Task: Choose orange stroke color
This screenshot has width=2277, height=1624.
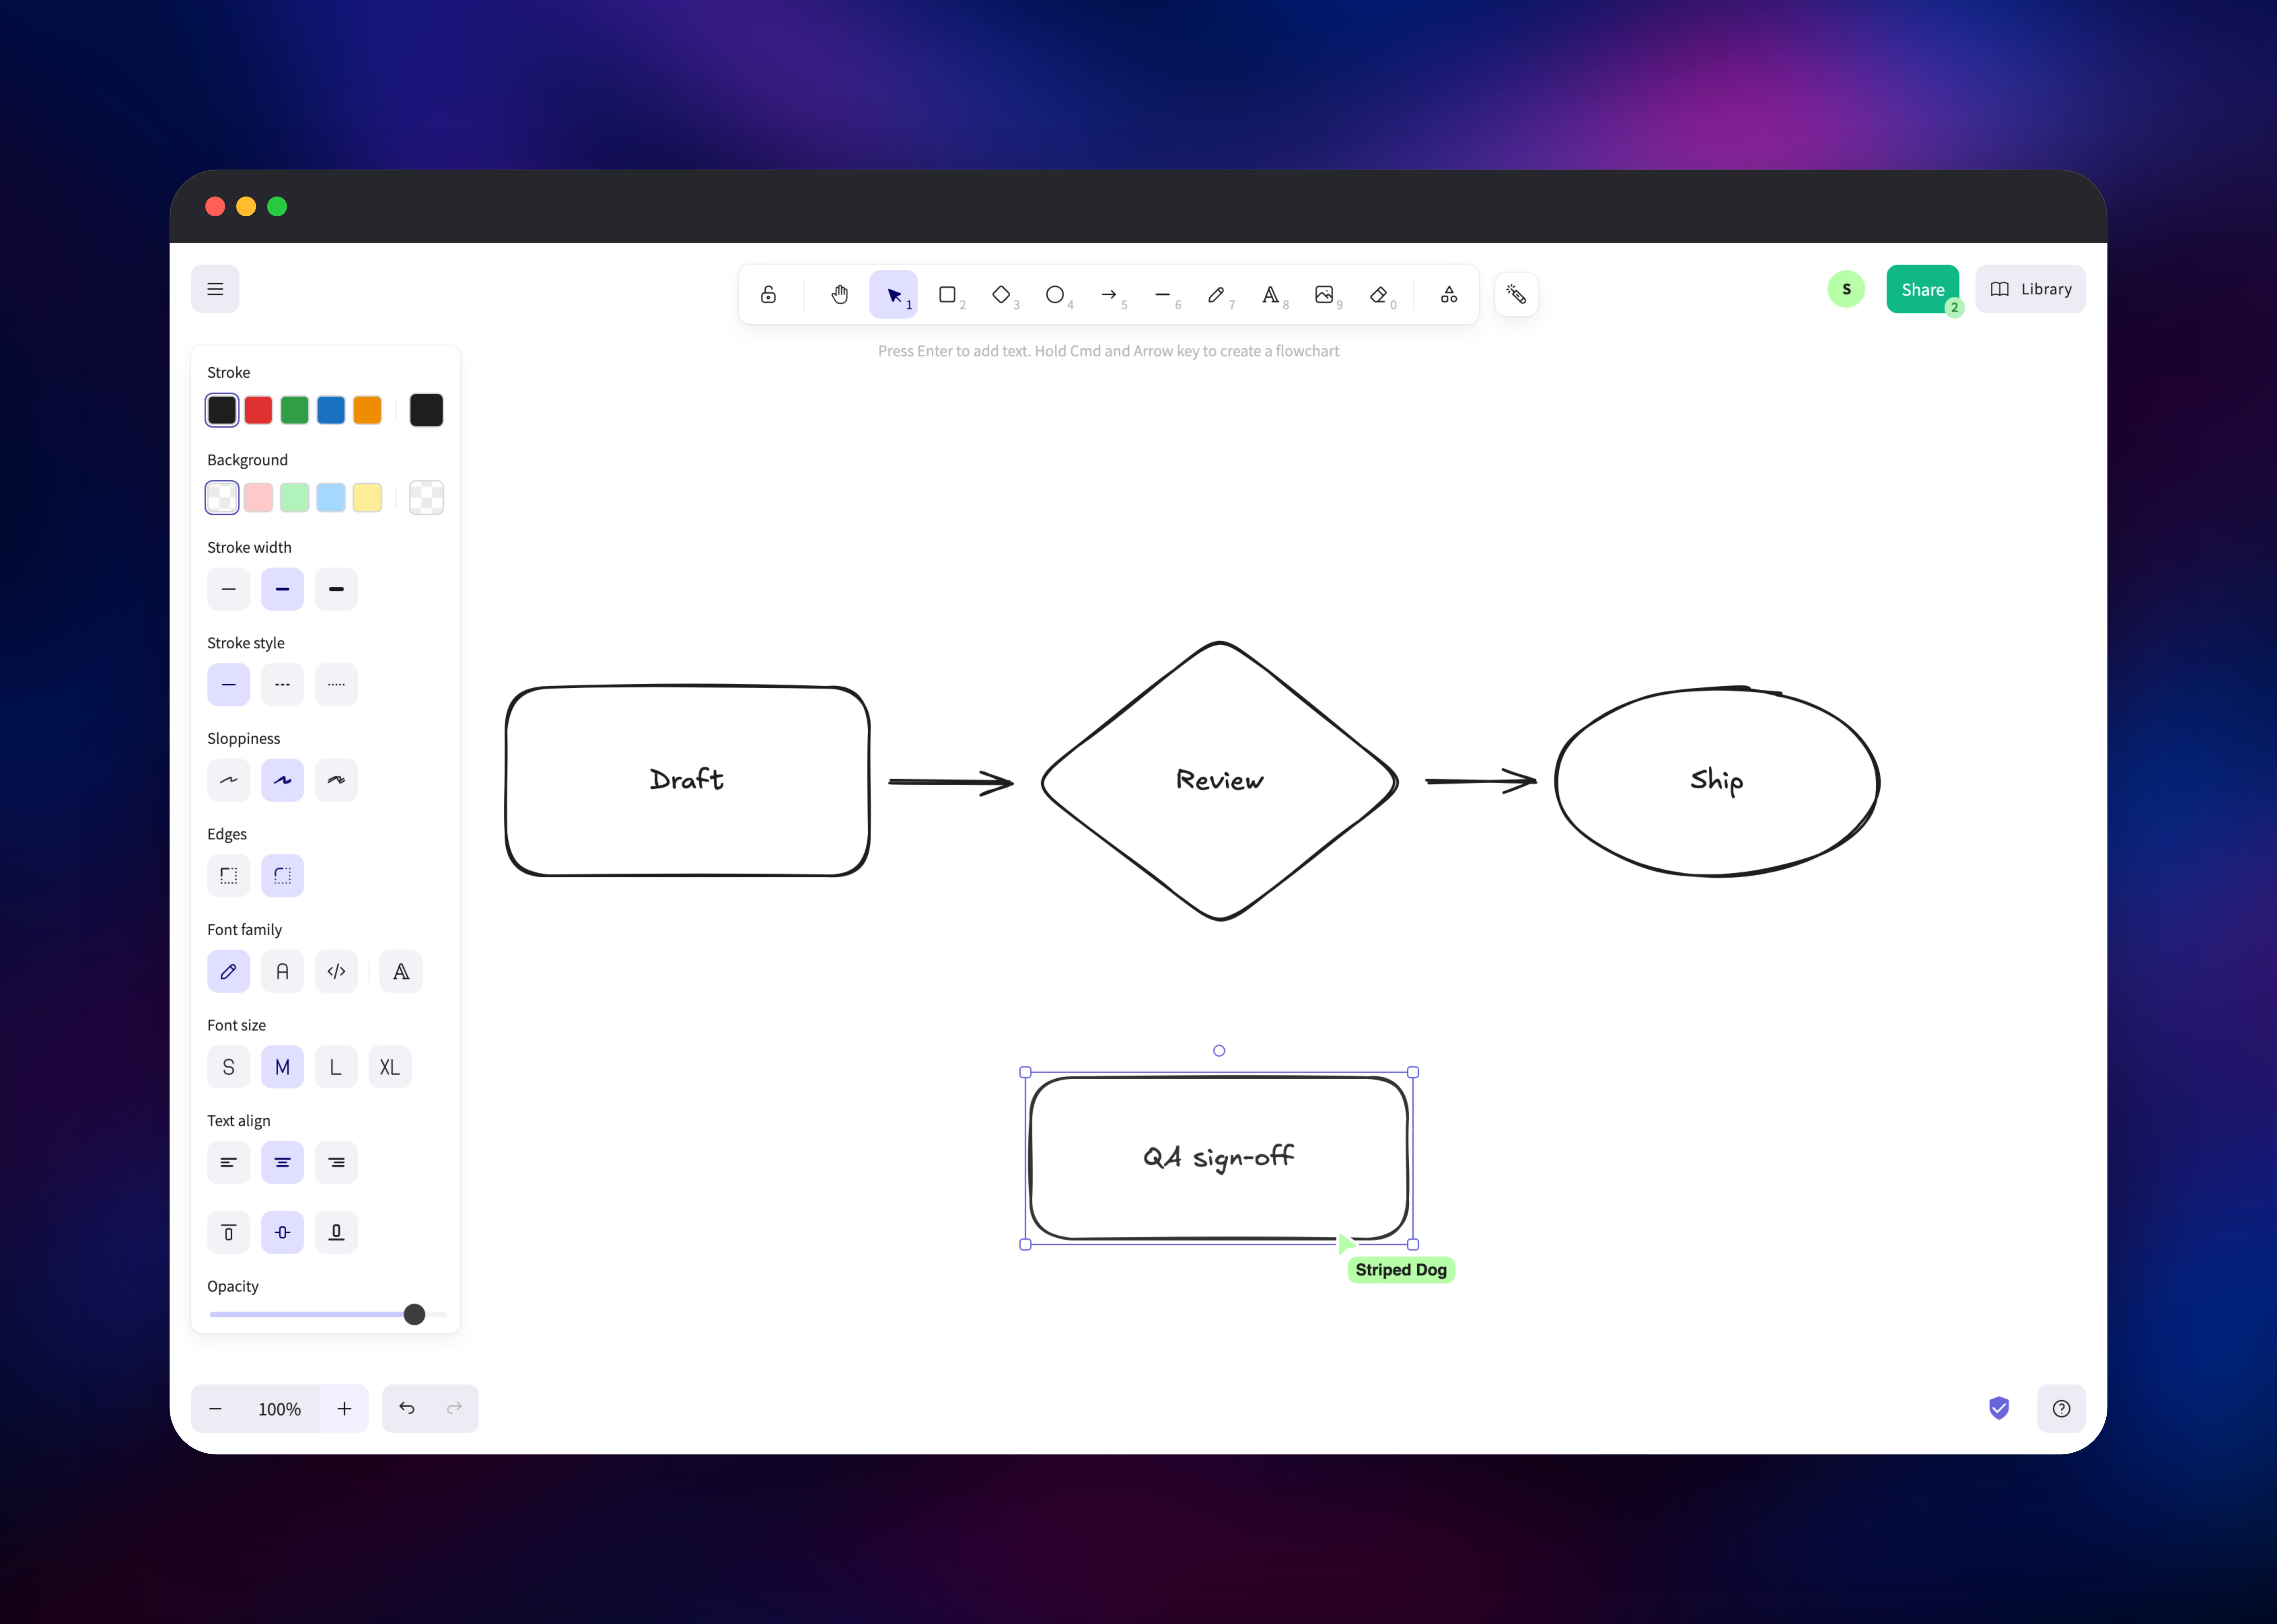Action: click(367, 410)
